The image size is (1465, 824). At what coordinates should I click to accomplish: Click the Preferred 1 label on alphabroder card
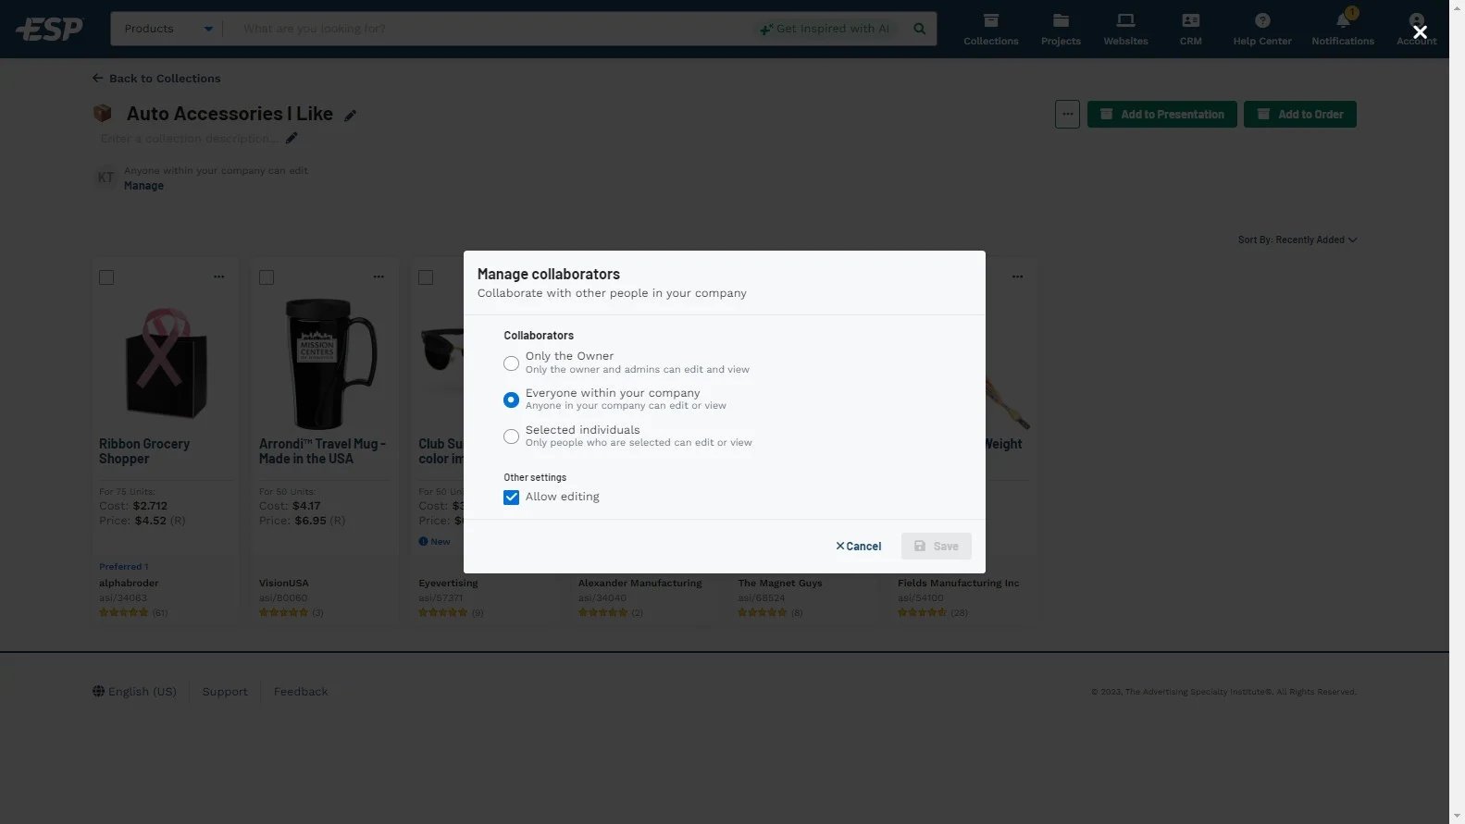coord(124,567)
